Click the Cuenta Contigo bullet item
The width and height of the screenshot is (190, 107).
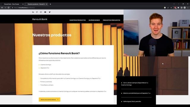pos(46,65)
